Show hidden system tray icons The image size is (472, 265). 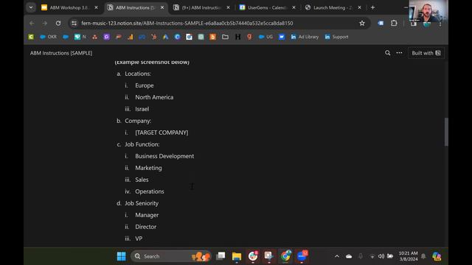point(337,256)
